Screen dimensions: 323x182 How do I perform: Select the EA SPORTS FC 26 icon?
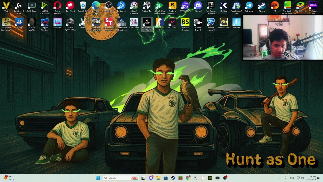click(x=147, y=25)
